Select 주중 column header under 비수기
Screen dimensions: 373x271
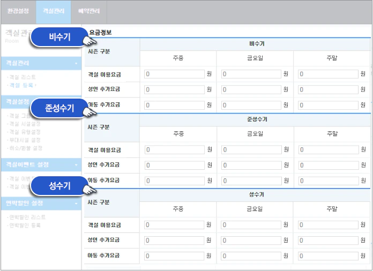(178, 58)
